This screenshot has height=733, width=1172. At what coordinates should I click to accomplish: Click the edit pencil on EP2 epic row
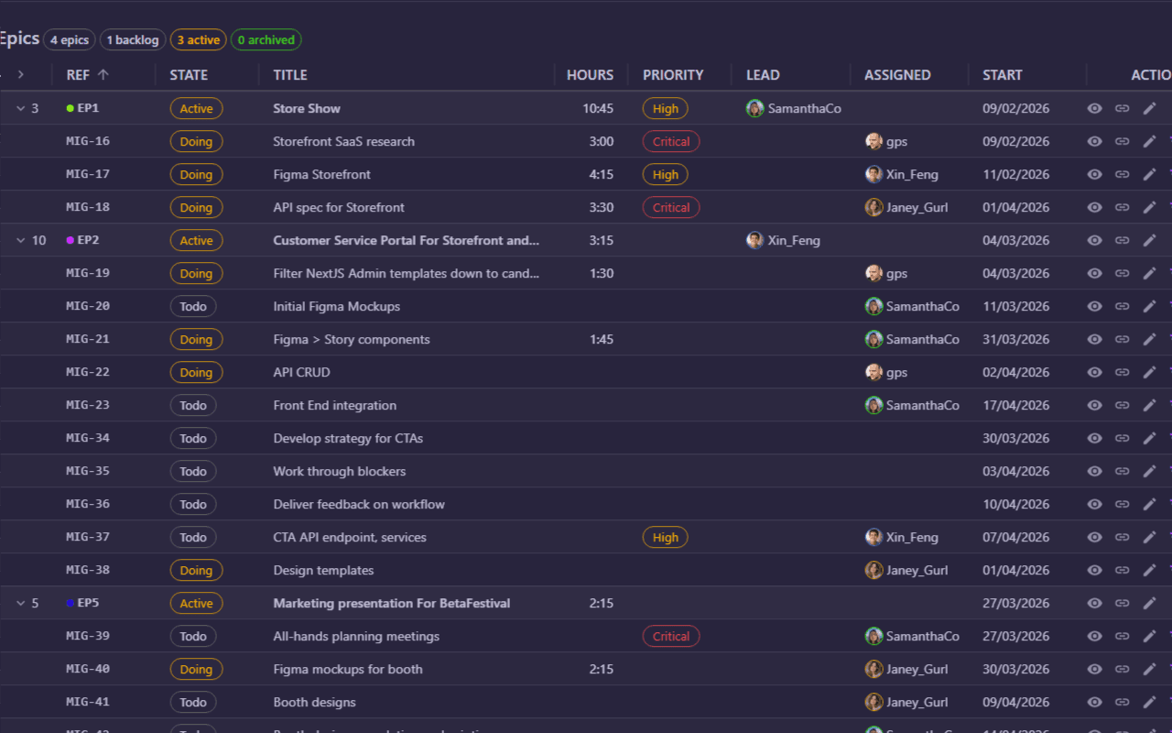pos(1150,240)
